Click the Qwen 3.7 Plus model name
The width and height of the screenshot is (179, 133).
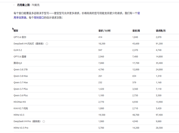pos(21,89)
